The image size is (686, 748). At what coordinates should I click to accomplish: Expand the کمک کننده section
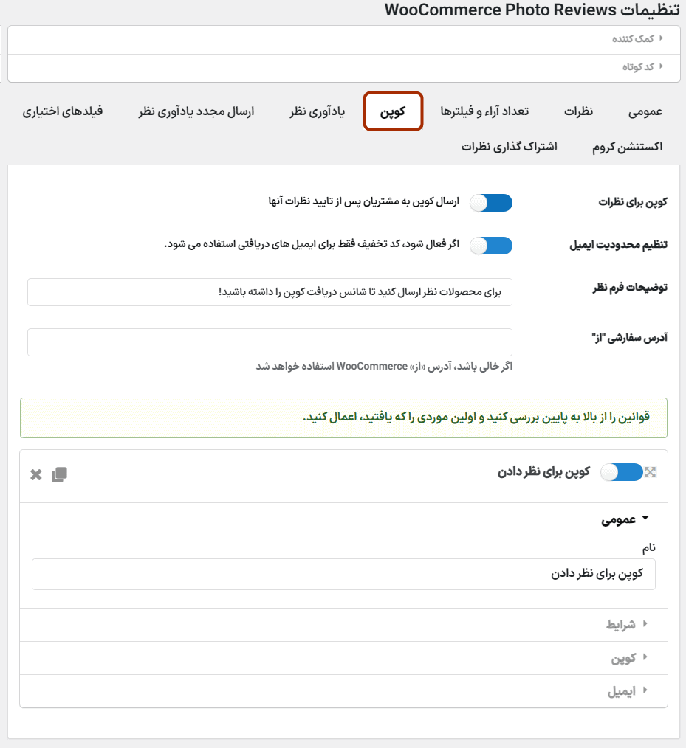(638, 38)
